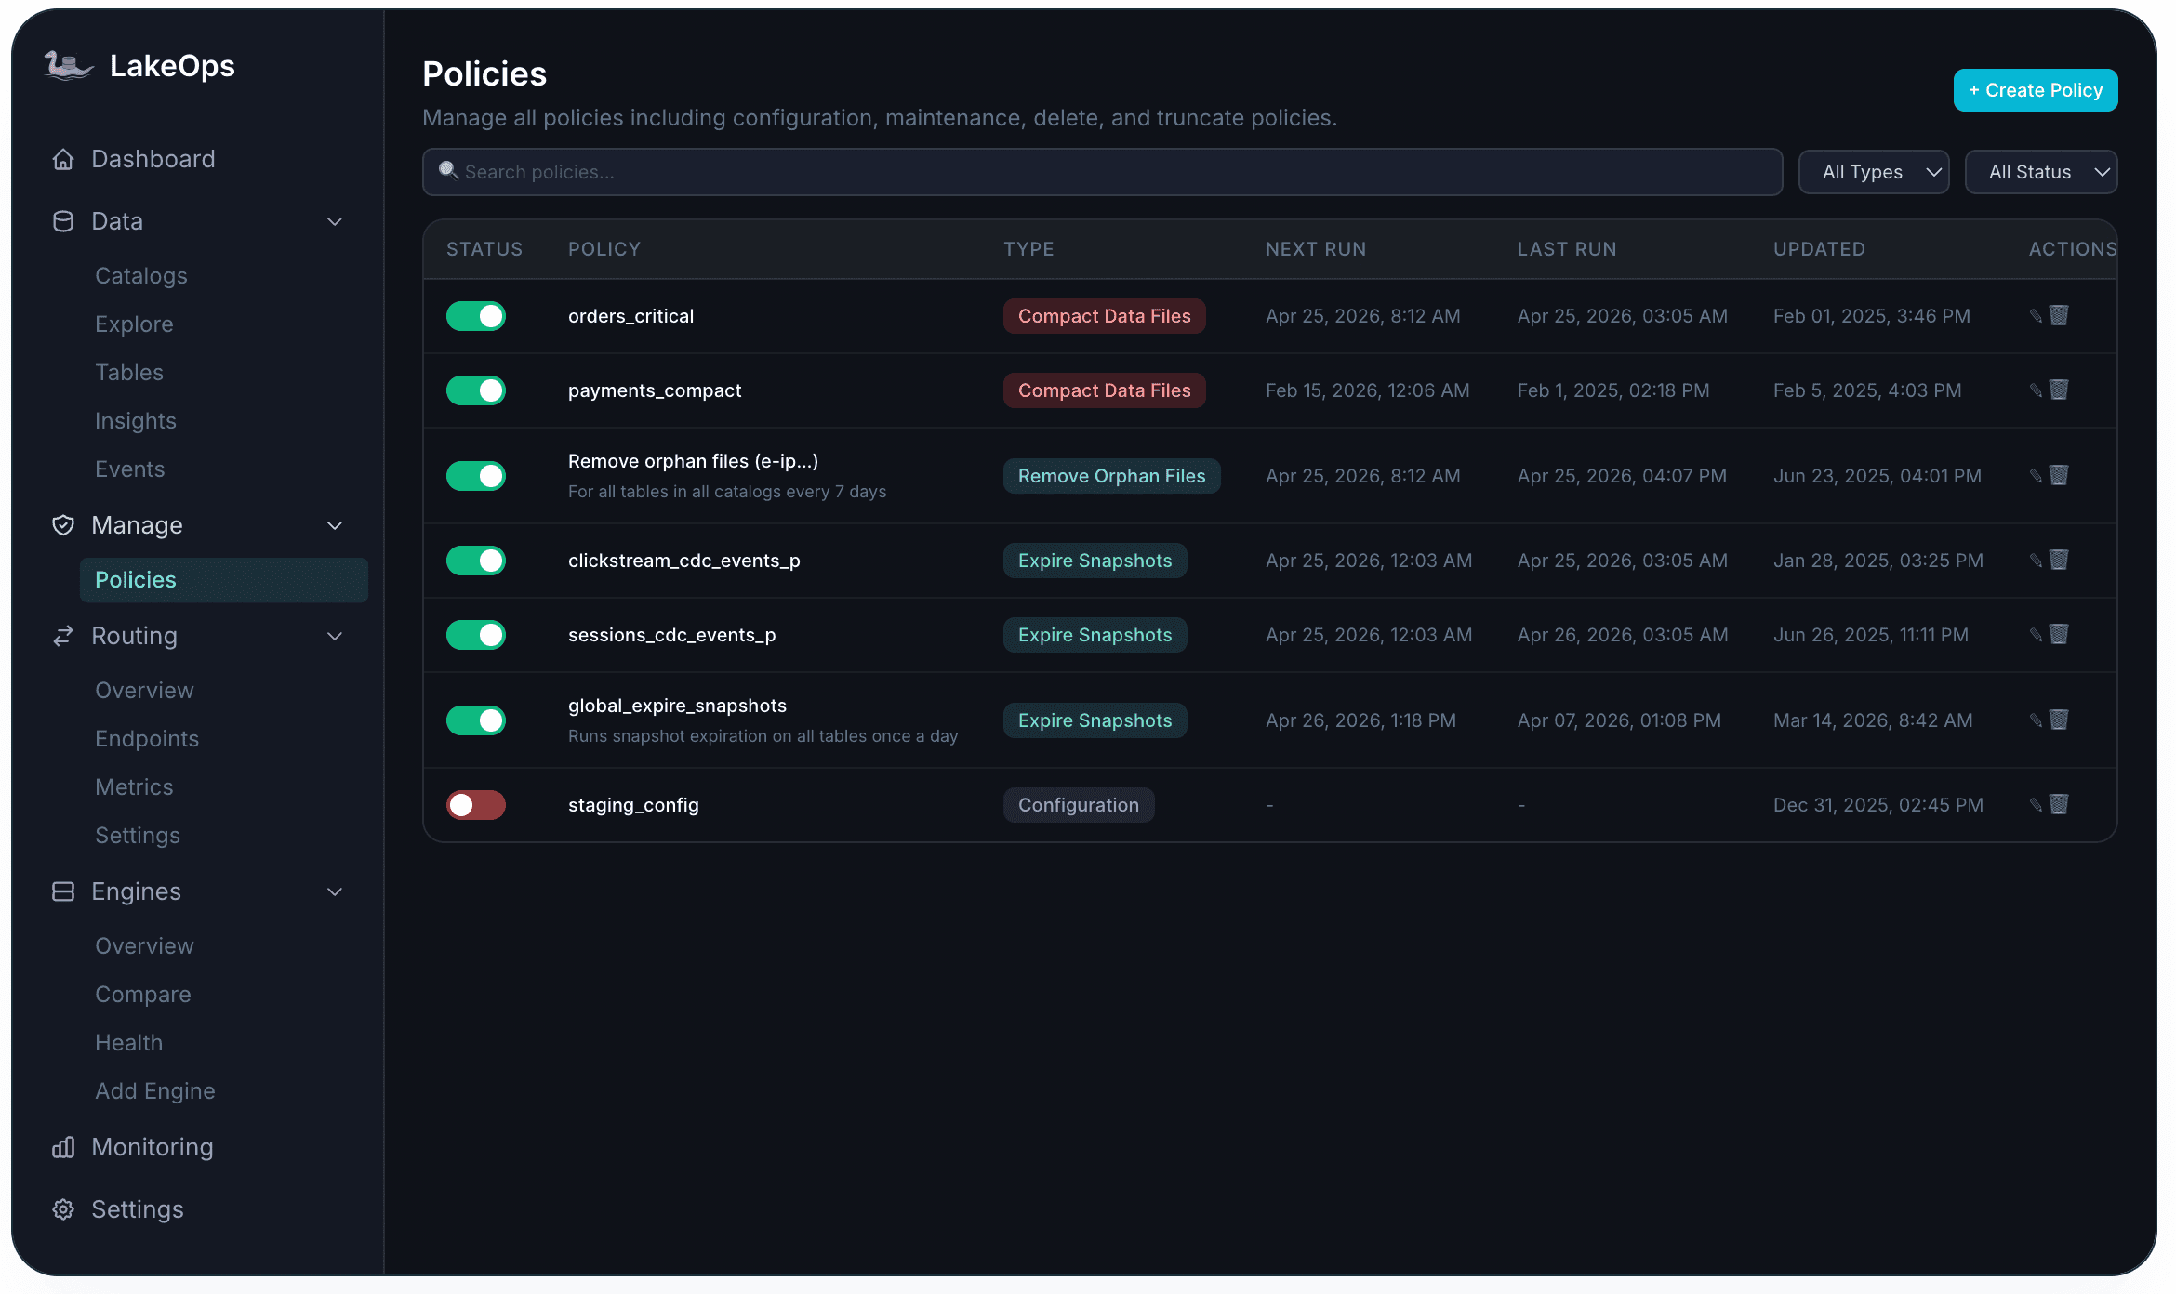This screenshot has height=1294, width=2176.
Task: Click the Compact Data Files badge for orders_critical
Action: (x=1104, y=316)
